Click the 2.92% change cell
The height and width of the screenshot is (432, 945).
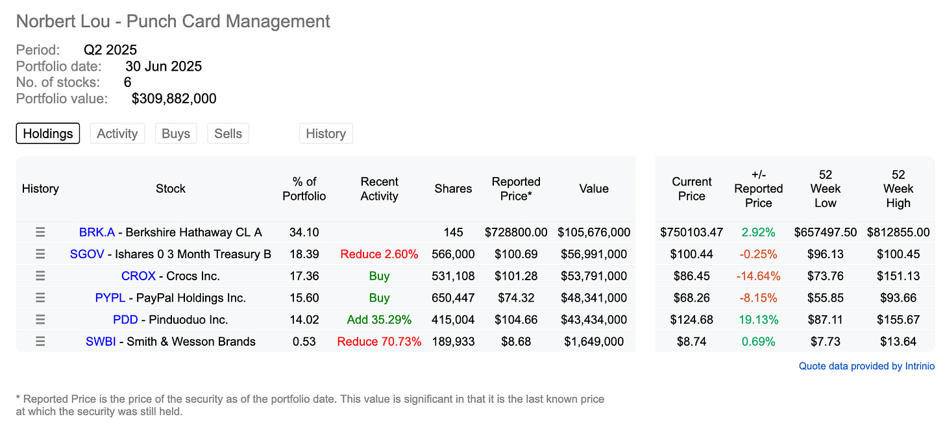pyautogui.click(x=759, y=232)
